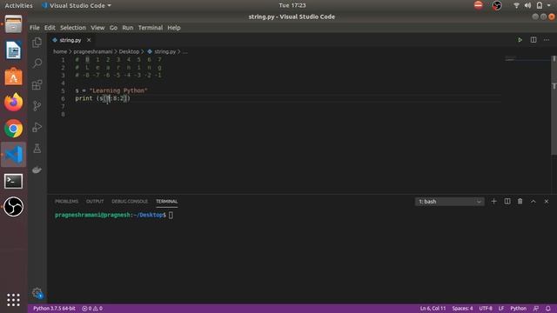Open the Help menu

coord(174,28)
